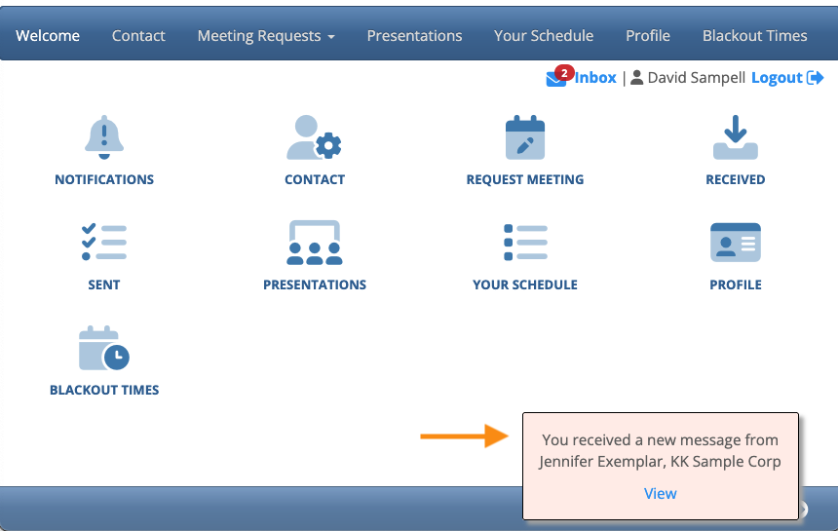Open the Sent checklist icon
The width and height of the screenshot is (838, 531).
click(104, 242)
